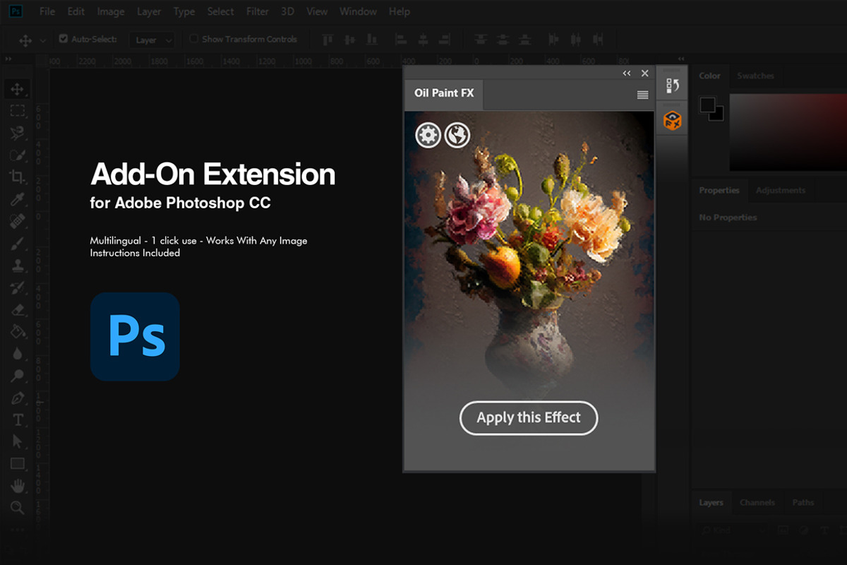Switch to the Paths tab
This screenshot has width=847, height=565.
pyautogui.click(x=803, y=503)
